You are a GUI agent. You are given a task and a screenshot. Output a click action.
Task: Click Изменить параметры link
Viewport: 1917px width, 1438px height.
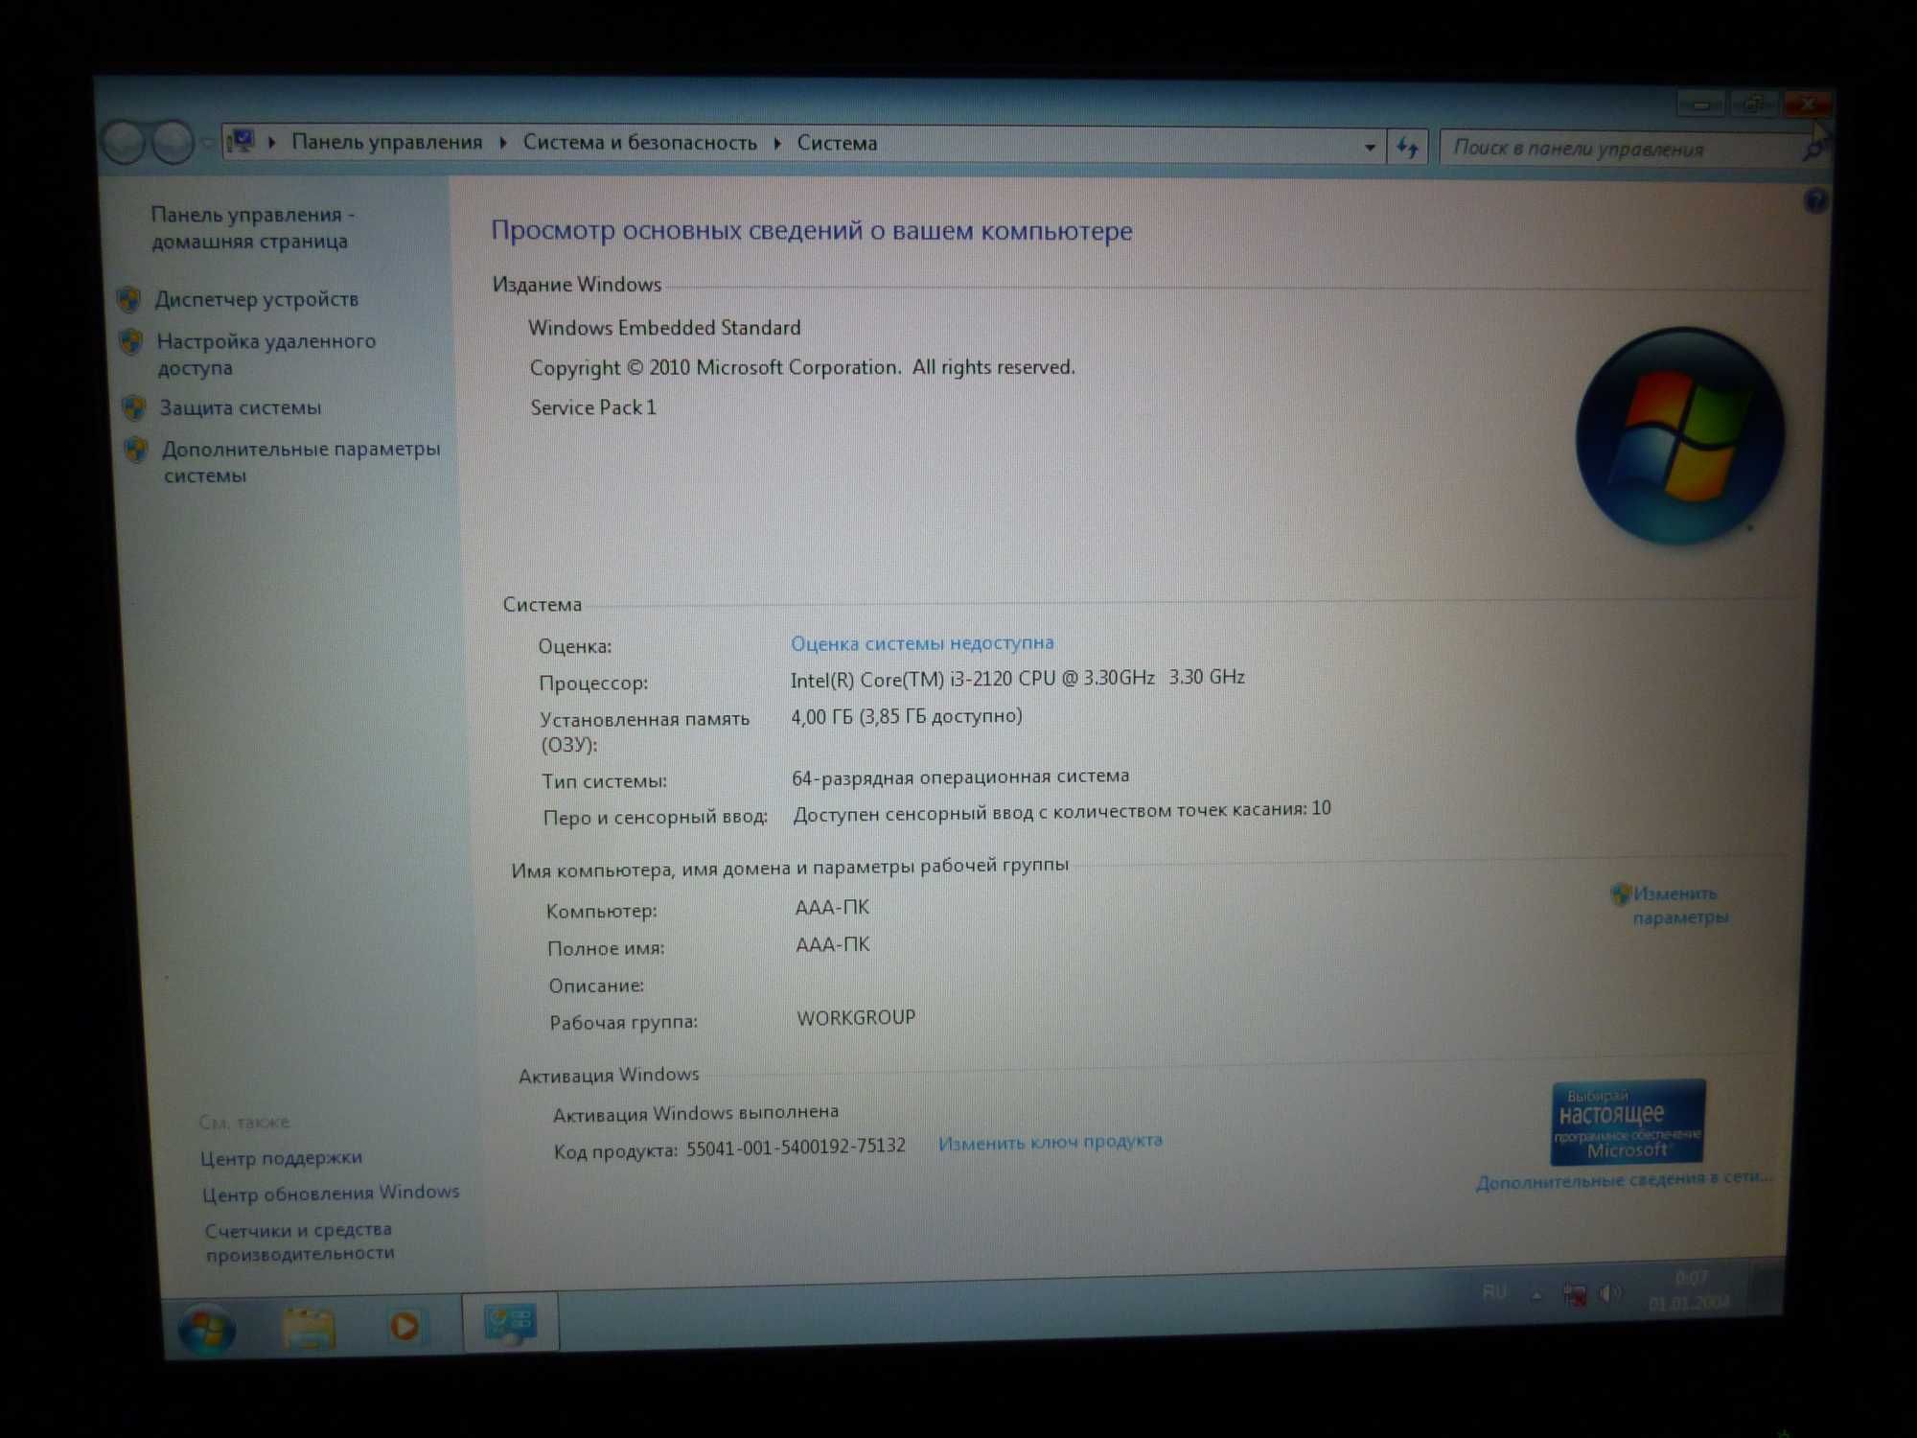pyautogui.click(x=1680, y=905)
